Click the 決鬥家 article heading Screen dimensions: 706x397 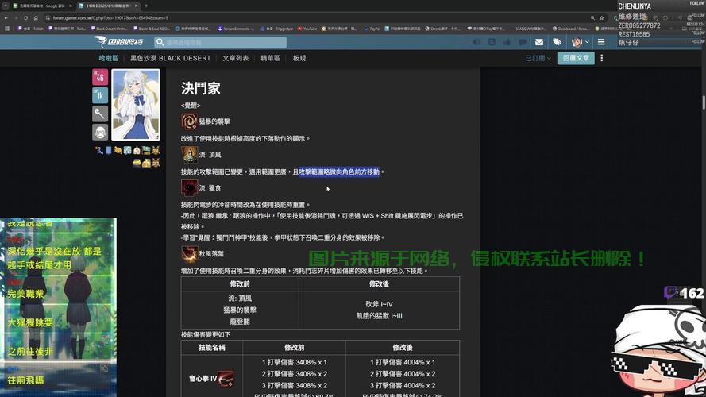click(x=201, y=88)
